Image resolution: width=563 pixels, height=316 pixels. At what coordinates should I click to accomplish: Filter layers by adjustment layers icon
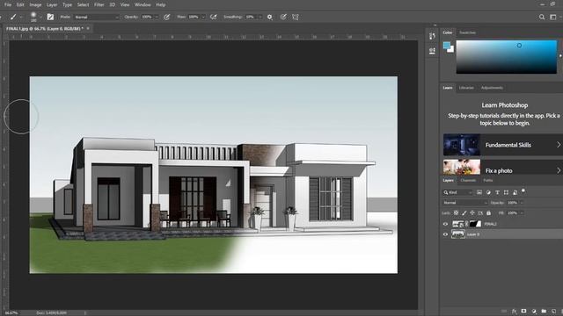tap(488, 192)
